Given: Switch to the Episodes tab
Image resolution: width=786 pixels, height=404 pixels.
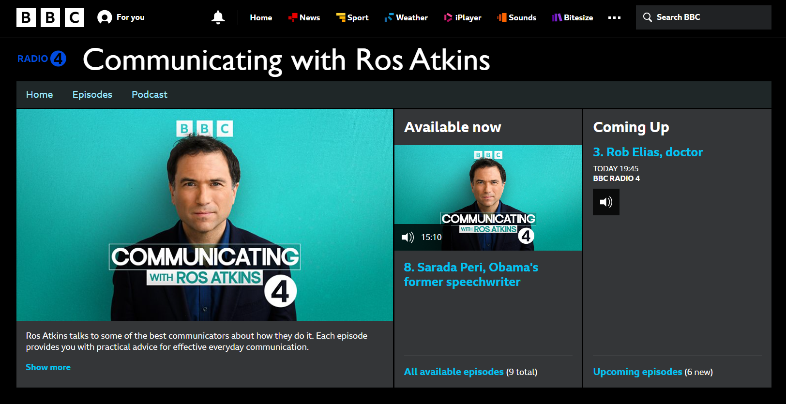Looking at the screenshot, I should [92, 94].
